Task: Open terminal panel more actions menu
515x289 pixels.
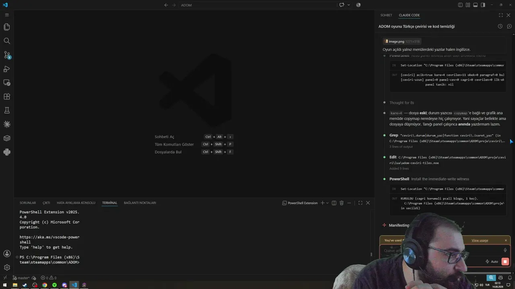Action: click(x=349, y=203)
